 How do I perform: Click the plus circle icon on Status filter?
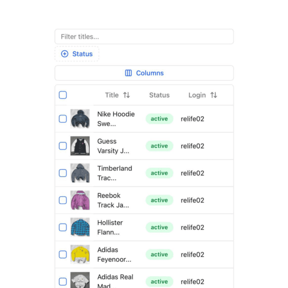coord(65,54)
